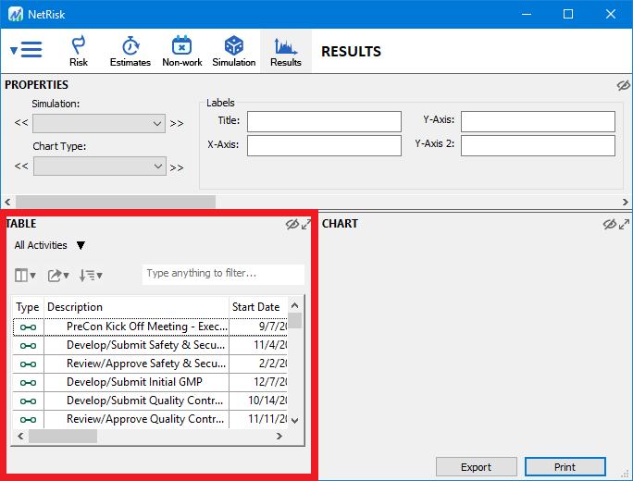Hide the Table panel
The width and height of the screenshot is (633, 481).
(292, 224)
